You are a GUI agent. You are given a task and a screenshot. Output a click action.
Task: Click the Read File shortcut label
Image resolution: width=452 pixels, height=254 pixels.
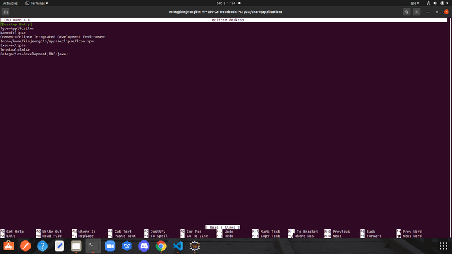[x=52, y=236]
